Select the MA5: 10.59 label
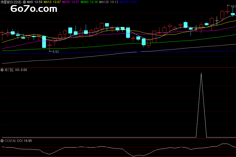Image resolution: width=236 pixels, height=157 pixels. point(35,2)
